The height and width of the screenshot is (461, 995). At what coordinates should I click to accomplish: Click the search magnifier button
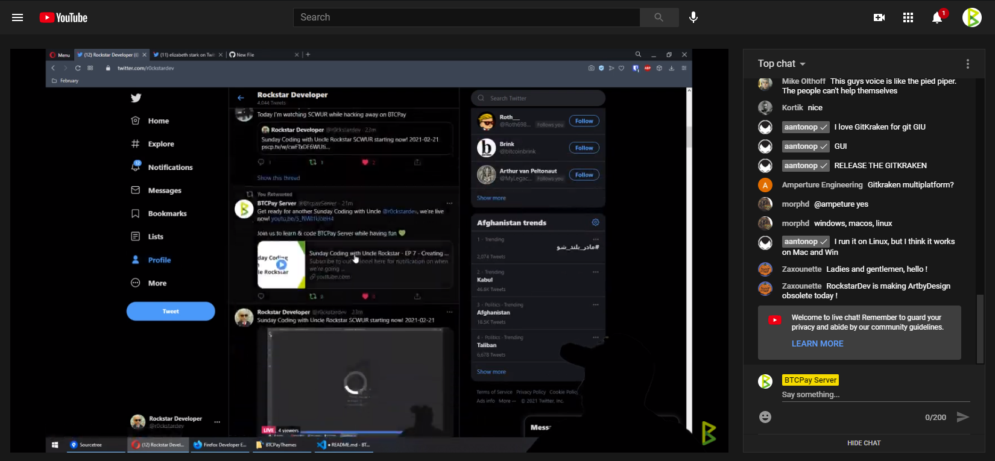click(x=659, y=17)
